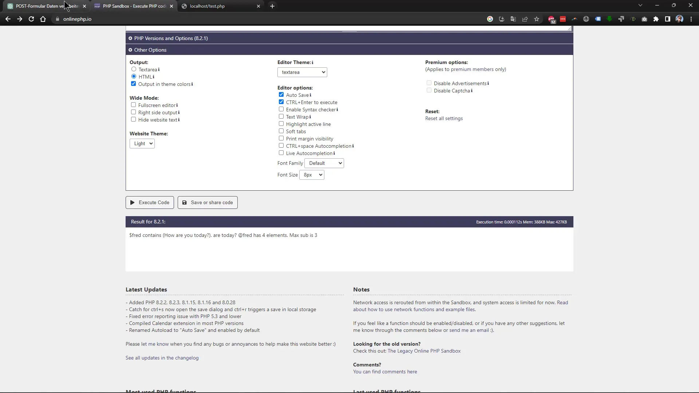699x393 pixels.
Task: Click the Execute Code button
Action: point(149,202)
